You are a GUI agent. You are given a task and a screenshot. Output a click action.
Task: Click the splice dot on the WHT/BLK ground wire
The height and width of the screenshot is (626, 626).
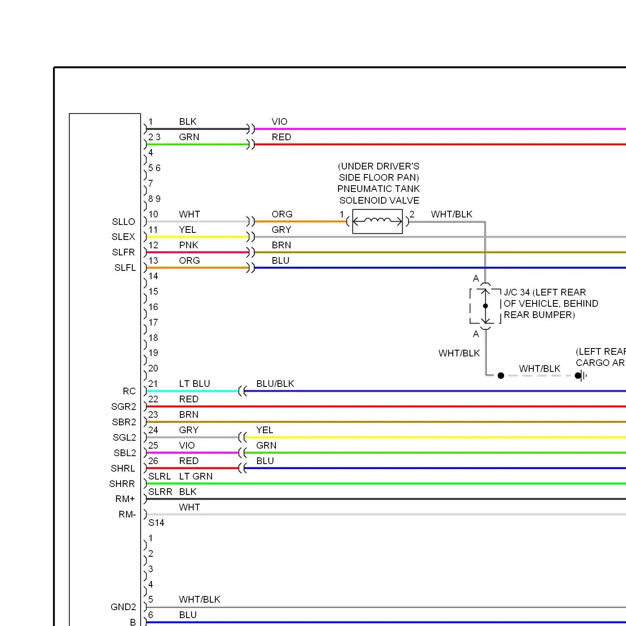click(x=501, y=376)
